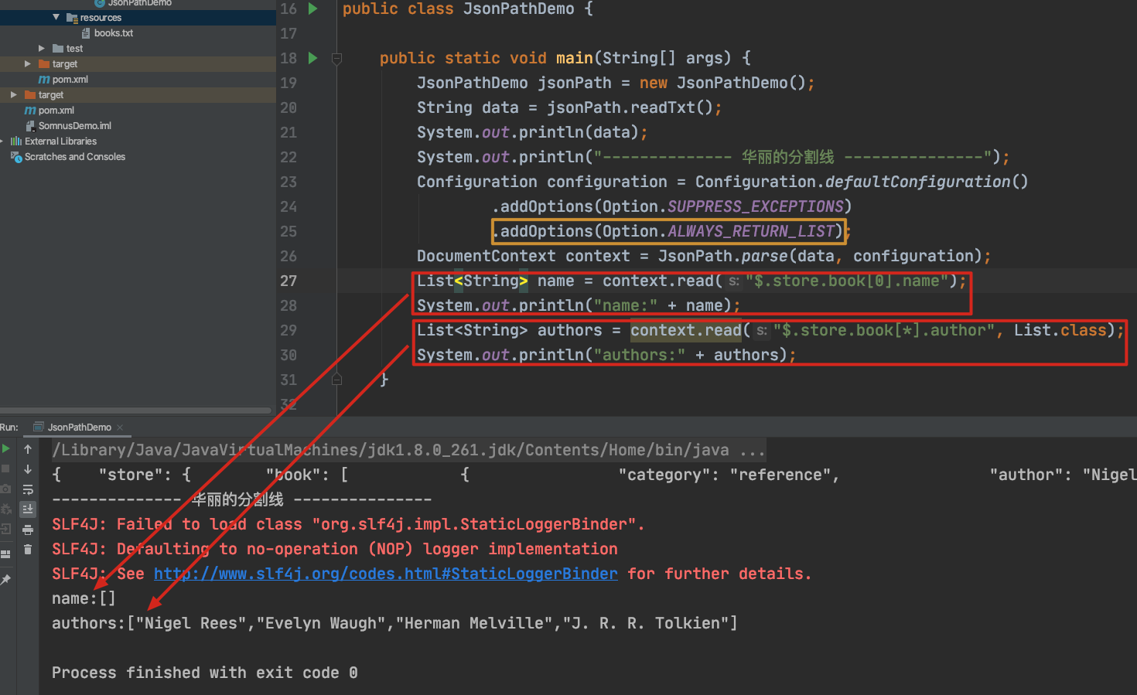This screenshot has width=1137, height=695.
Task: Click the "name:[]" console output
Action: (84, 598)
